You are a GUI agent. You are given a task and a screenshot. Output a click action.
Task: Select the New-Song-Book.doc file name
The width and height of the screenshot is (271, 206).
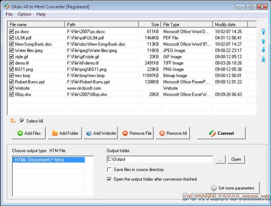[33, 44]
